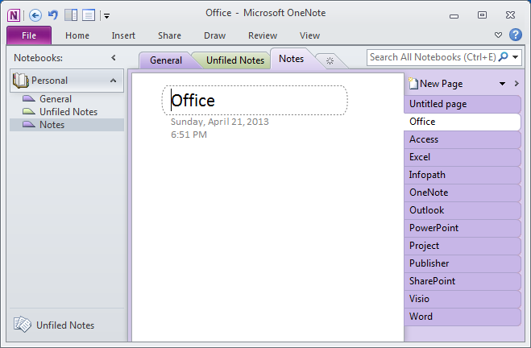Open the Word page tab
This screenshot has width=531, height=348.
tap(463, 317)
